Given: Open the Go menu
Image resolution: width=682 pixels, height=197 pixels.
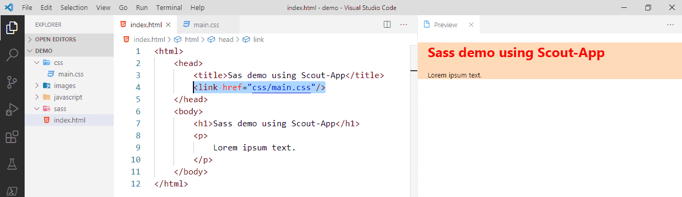Looking at the screenshot, I should point(123,8).
